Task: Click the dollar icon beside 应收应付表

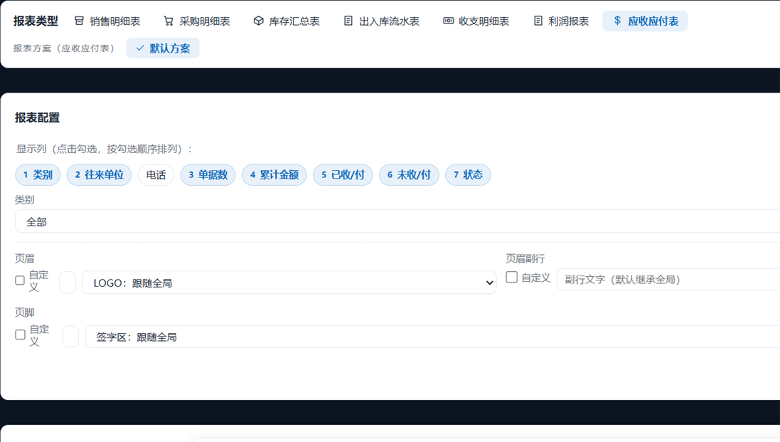Action: 617,21
